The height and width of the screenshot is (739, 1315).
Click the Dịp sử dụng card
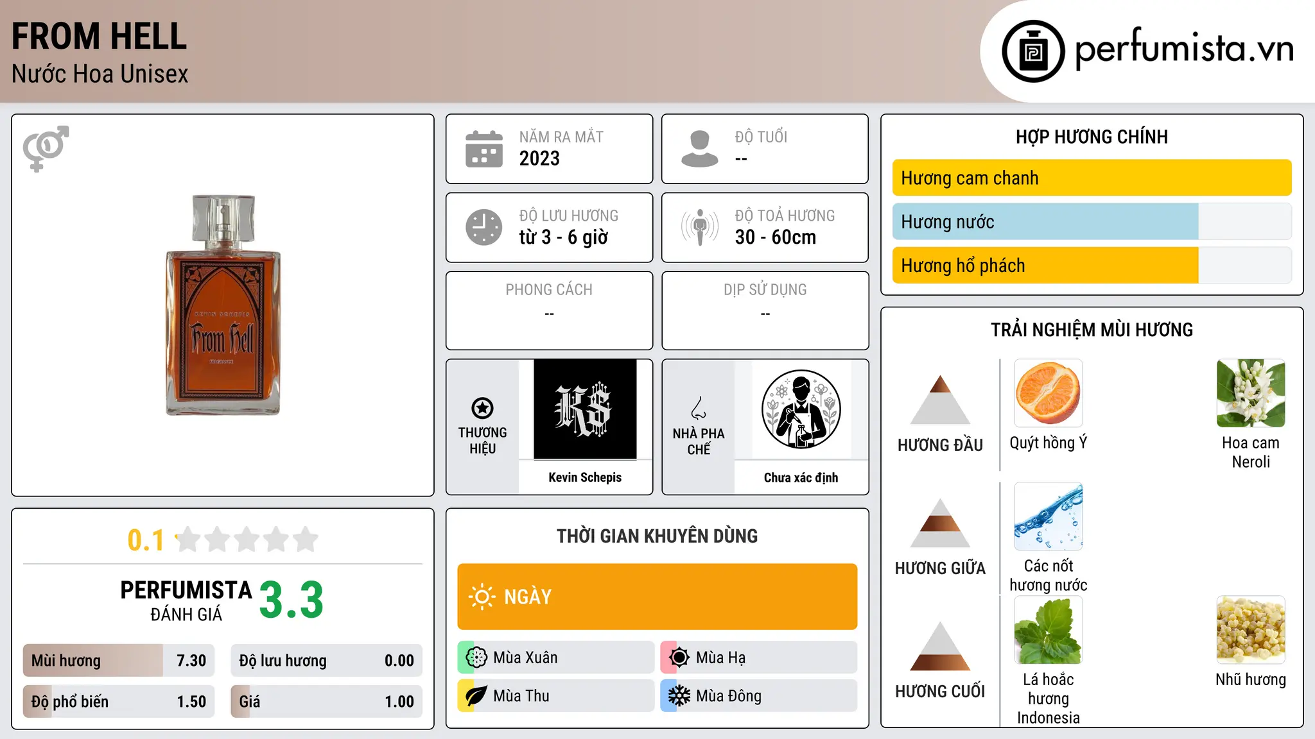point(765,310)
